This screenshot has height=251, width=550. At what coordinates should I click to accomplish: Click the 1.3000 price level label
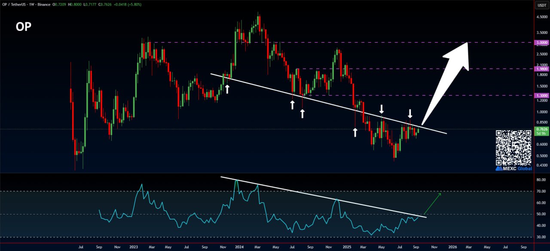tap(541, 95)
